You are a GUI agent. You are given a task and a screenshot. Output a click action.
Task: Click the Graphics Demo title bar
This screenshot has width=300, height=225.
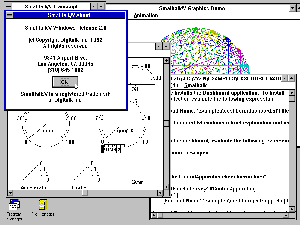click(198, 8)
